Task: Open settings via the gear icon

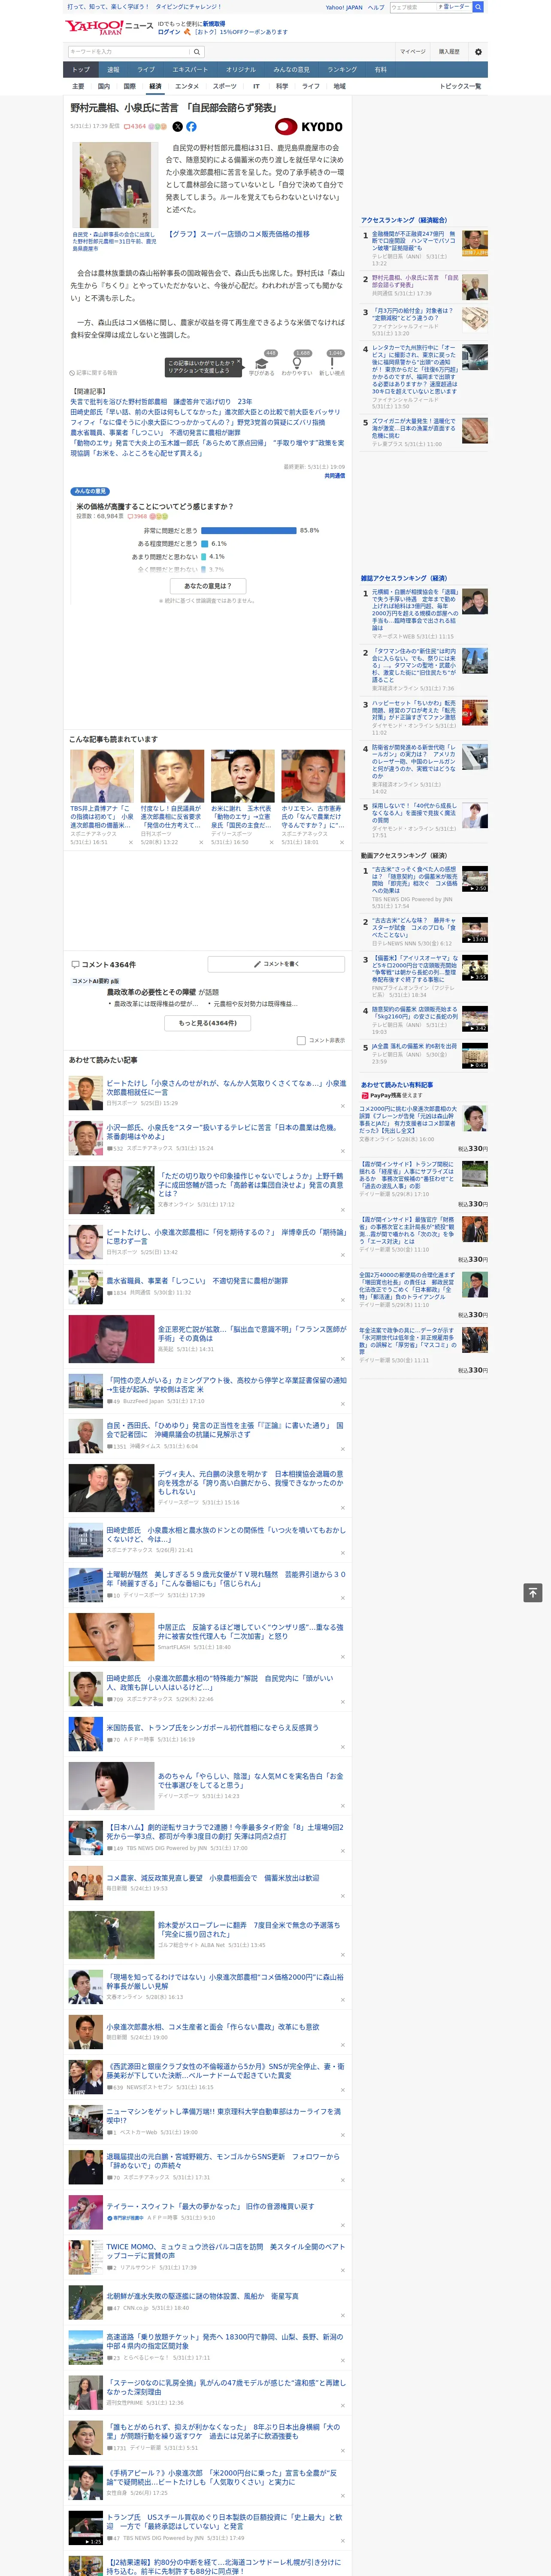Action: [x=478, y=52]
